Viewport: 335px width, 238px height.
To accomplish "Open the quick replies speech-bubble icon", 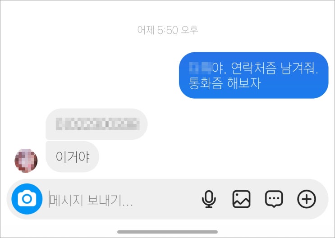I will (x=274, y=199).
